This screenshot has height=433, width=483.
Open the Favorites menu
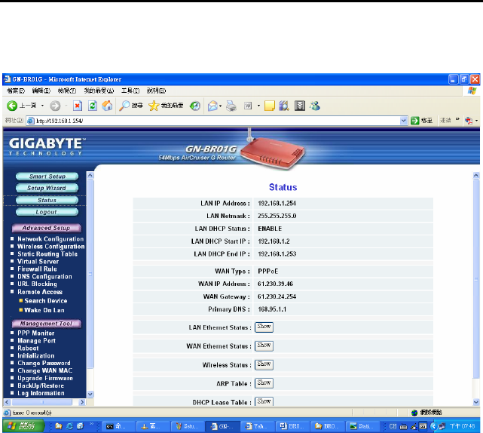click(99, 91)
